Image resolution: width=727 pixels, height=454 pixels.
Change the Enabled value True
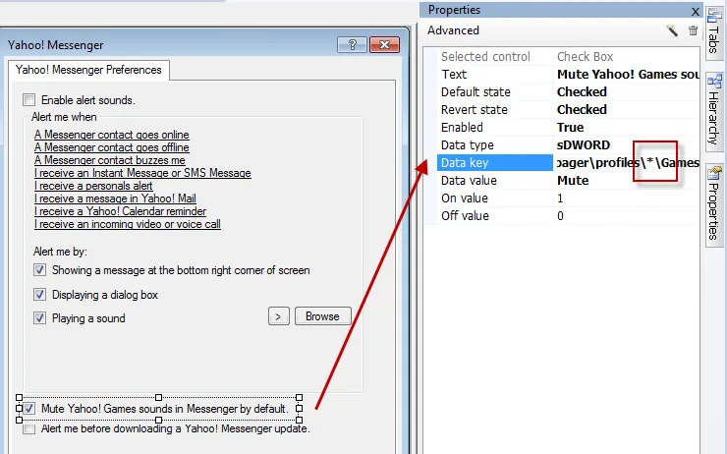pyautogui.click(x=628, y=127)
